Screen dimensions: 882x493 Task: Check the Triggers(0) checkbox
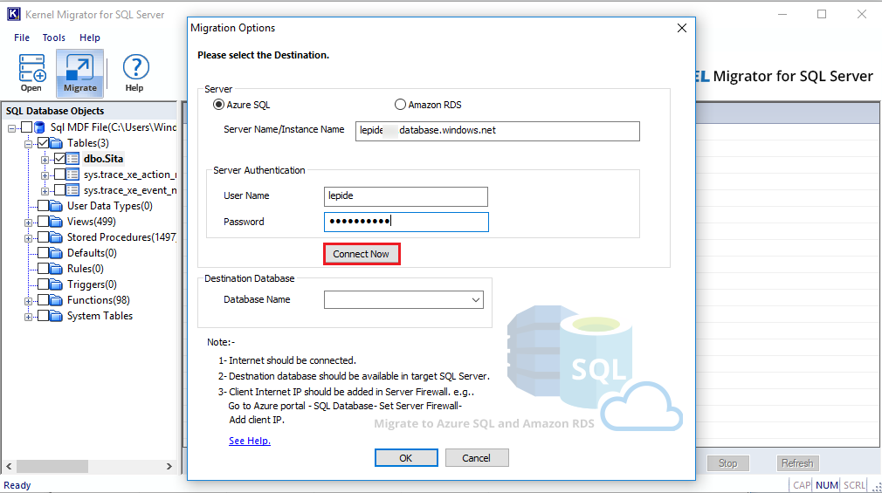pyautogui.click(x=43, y=285)
